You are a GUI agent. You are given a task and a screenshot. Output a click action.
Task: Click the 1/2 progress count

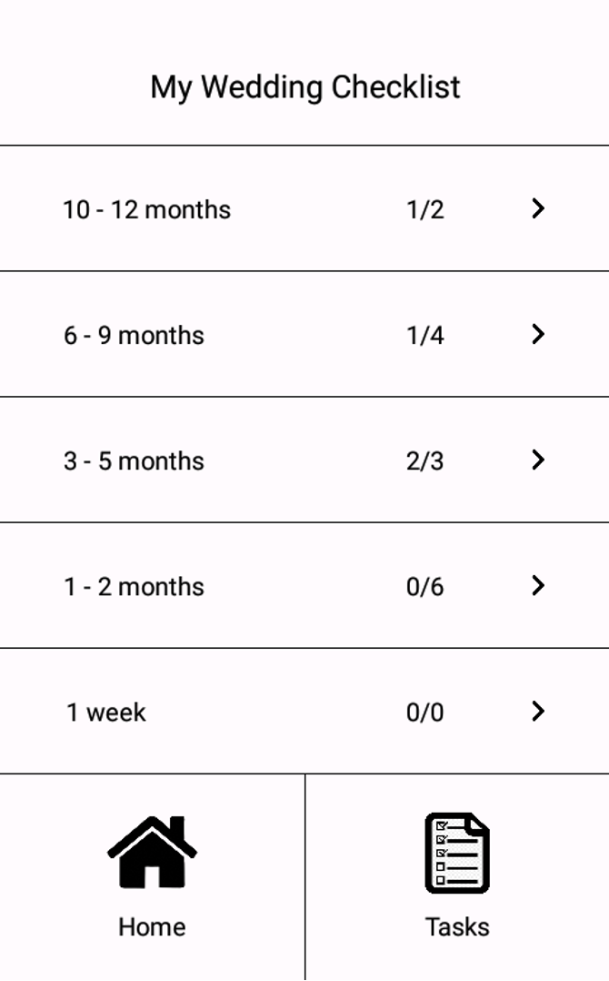[x=424, y=209]
